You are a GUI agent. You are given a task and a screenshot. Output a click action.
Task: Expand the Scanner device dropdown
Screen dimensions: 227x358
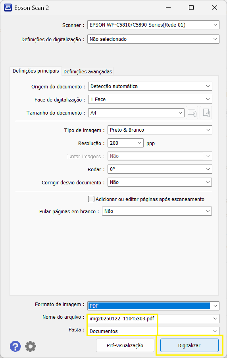(154, 25)
